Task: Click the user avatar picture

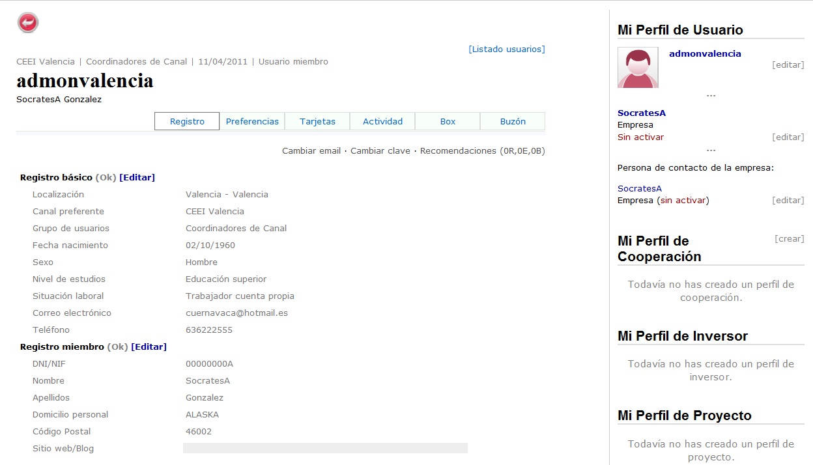Action: (638, 68)
